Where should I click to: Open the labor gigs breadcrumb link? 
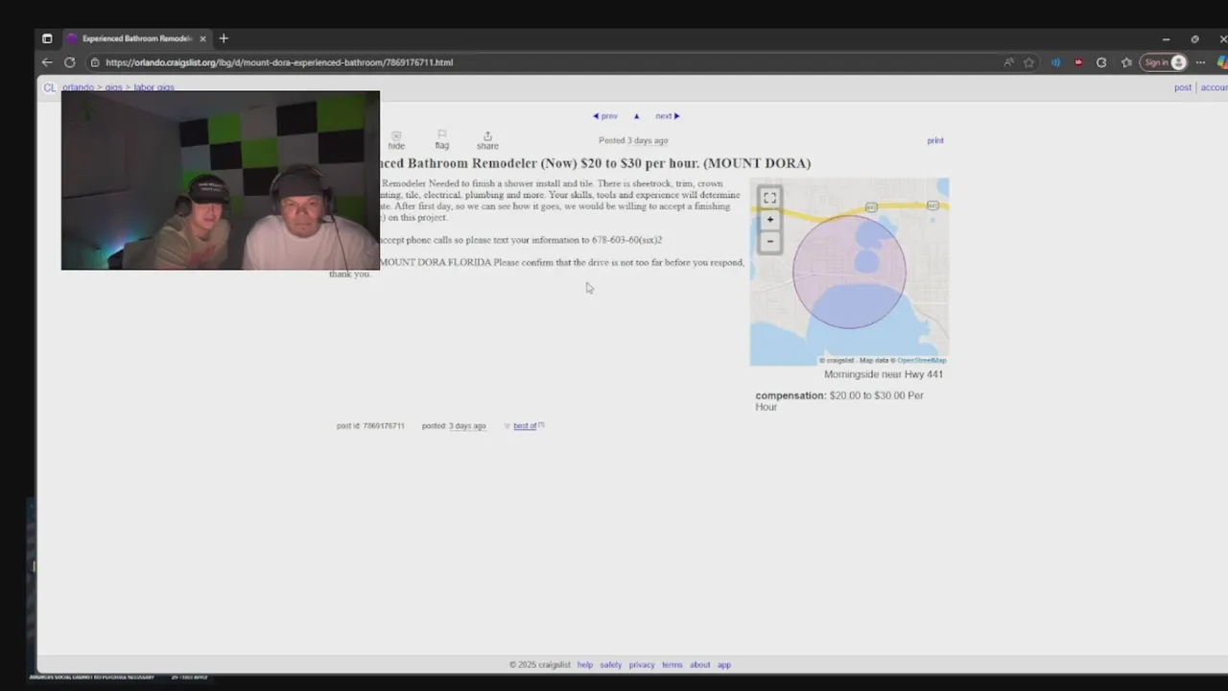[153, 87]
